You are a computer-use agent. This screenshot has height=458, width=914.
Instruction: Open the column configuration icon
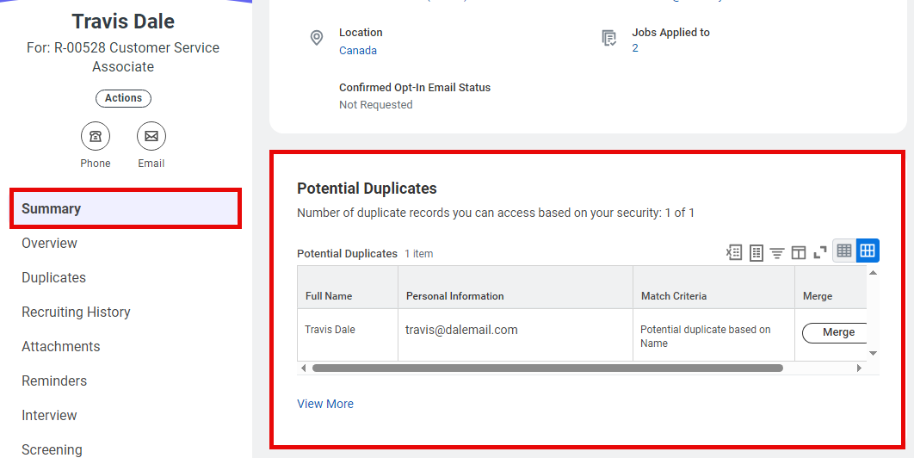tap(799, 252)
